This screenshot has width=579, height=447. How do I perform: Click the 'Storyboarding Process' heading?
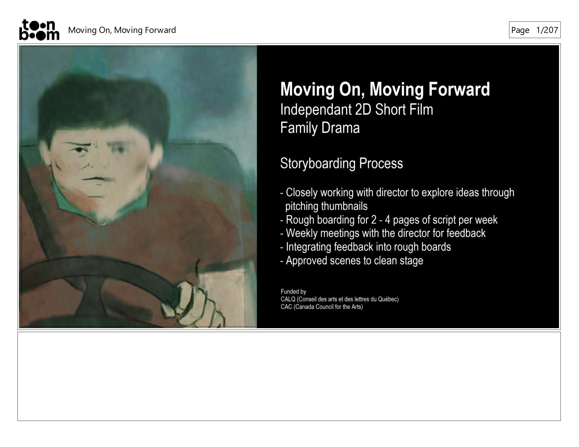point(341,163)
